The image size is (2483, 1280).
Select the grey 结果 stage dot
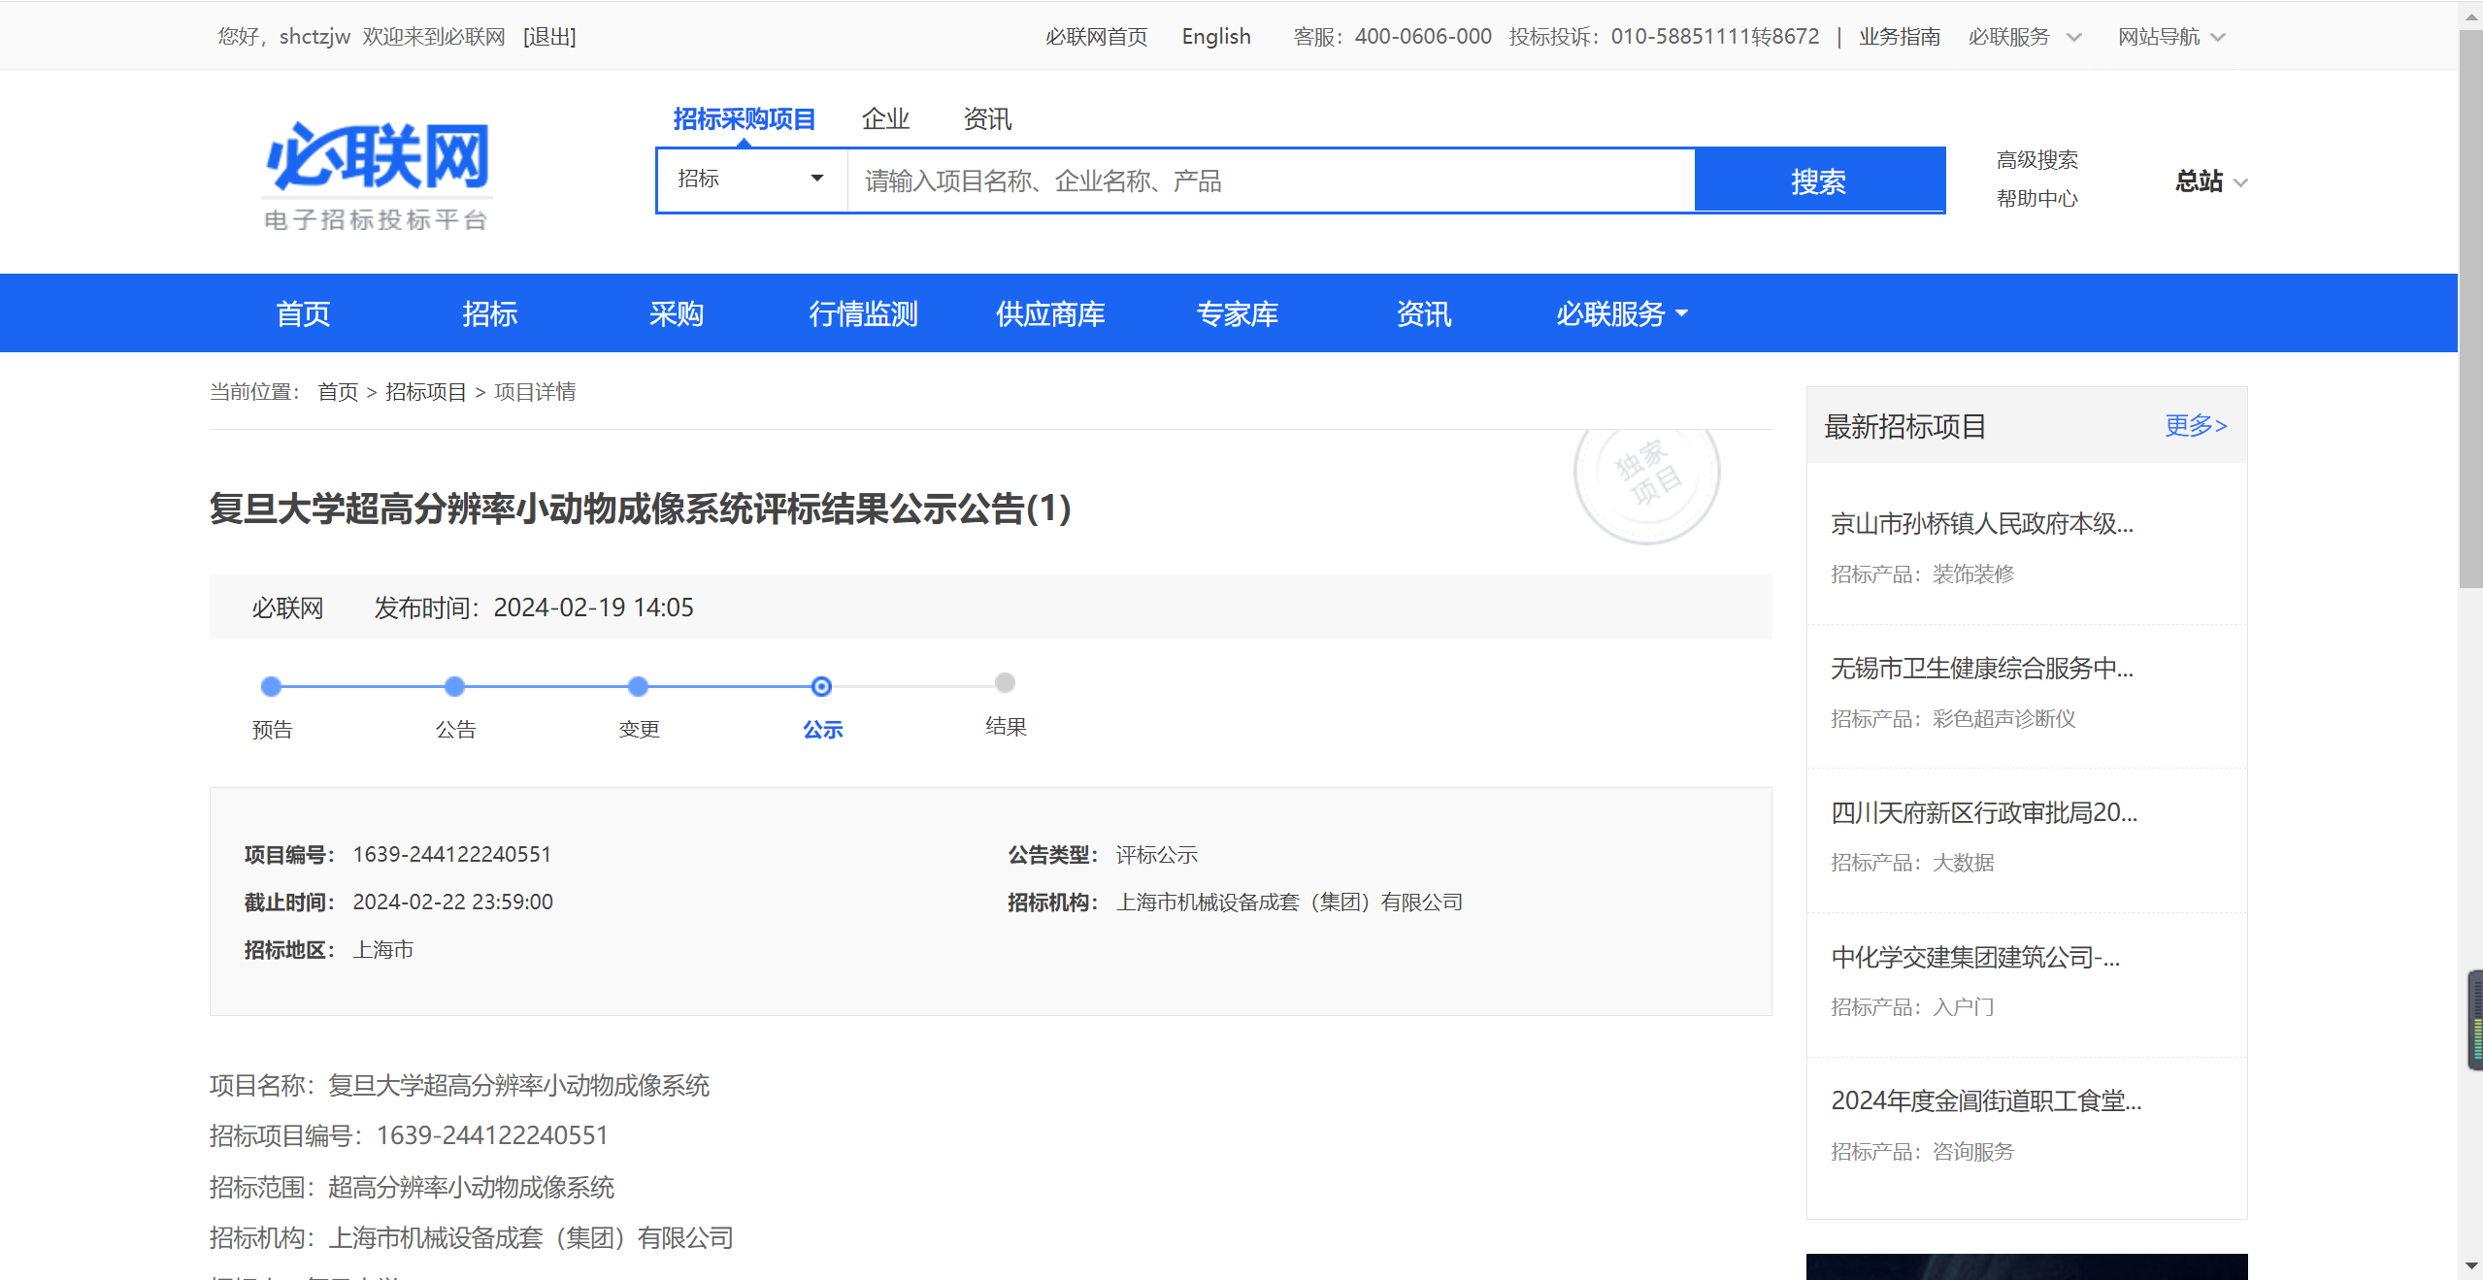1006,682
